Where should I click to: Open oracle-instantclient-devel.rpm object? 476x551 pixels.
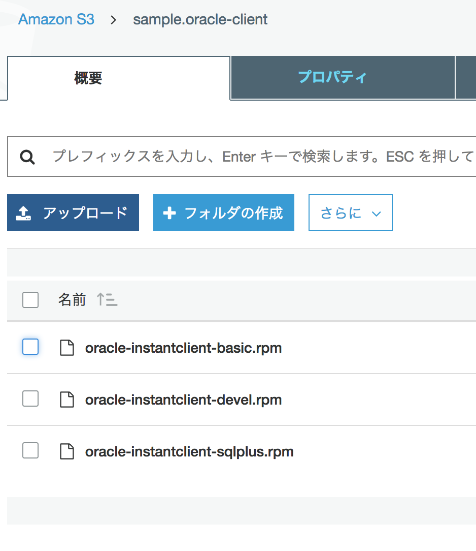[x=184, y=400]
